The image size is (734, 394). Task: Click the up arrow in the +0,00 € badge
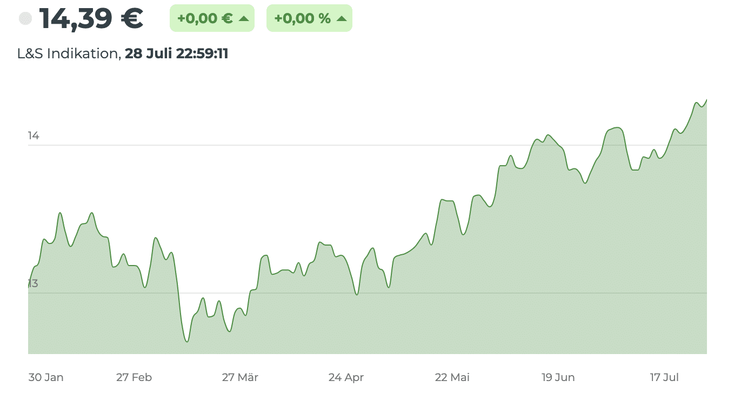tap(243, 18)
